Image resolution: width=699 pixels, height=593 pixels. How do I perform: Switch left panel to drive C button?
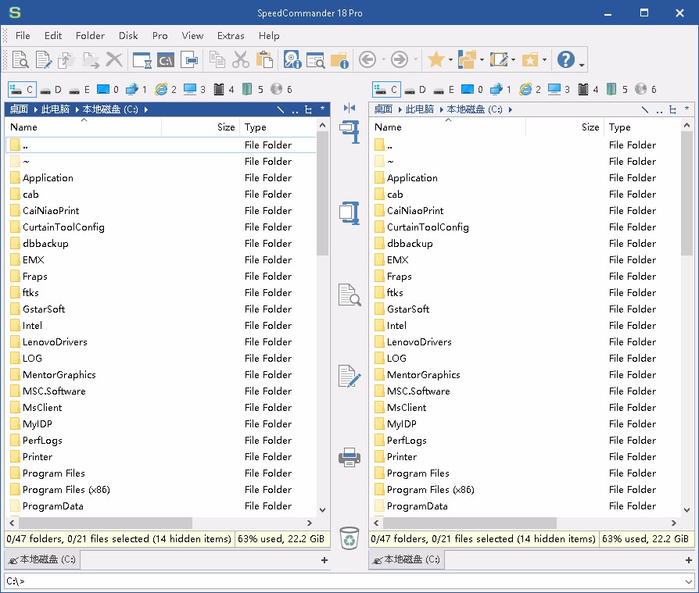coord(22,89)
